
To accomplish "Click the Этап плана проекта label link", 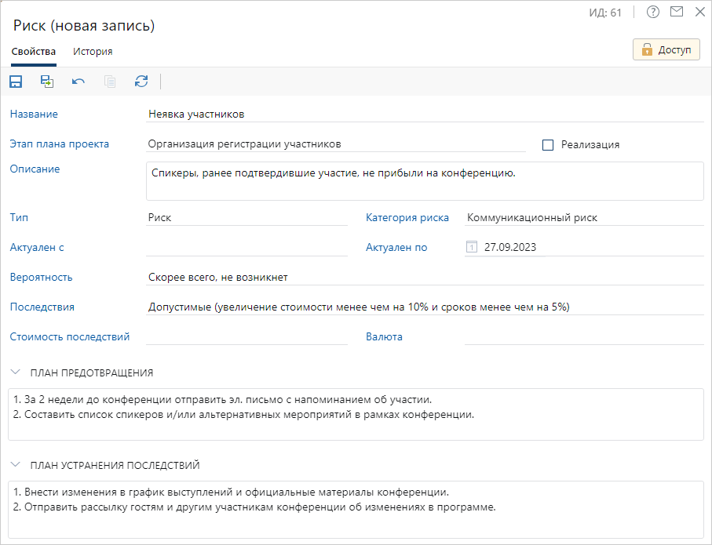I will pos(60,144).
